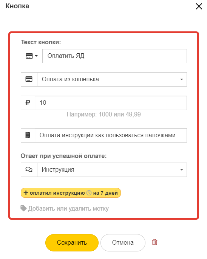
Task: Click the receipt icon beside payment description
Action: 28,135
